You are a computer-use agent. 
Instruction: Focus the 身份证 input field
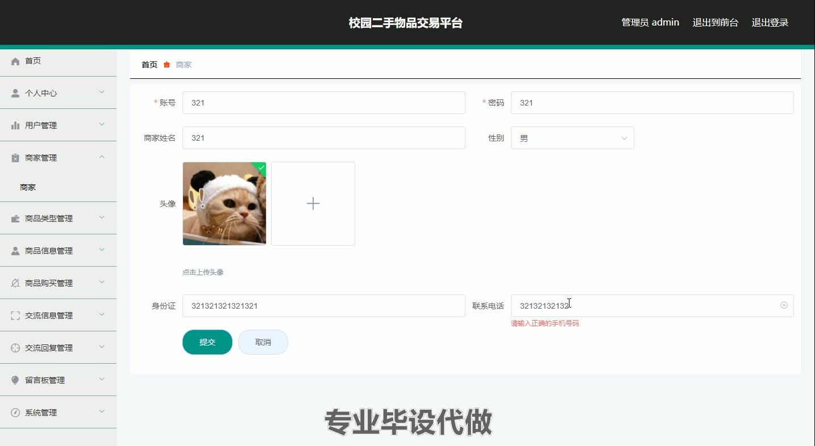[324, 306]
